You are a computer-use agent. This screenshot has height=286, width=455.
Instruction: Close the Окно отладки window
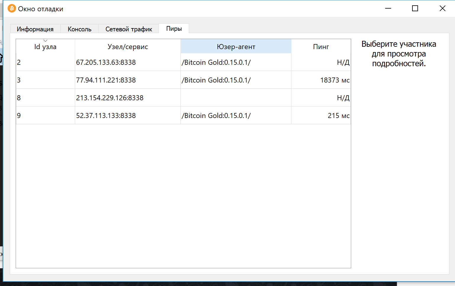point(442,8)
